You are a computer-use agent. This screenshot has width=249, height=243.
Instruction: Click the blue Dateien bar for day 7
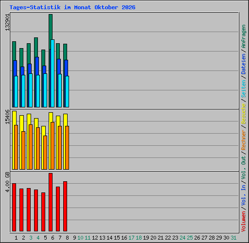click(x=59, y=67)
